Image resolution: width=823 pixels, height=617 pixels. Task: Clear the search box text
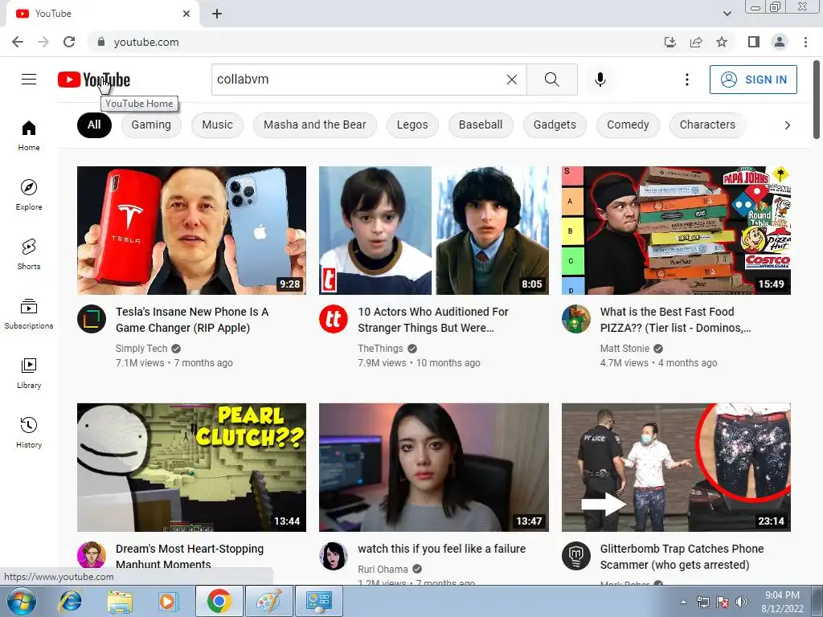pyautogui.click(x=512, y=80)
